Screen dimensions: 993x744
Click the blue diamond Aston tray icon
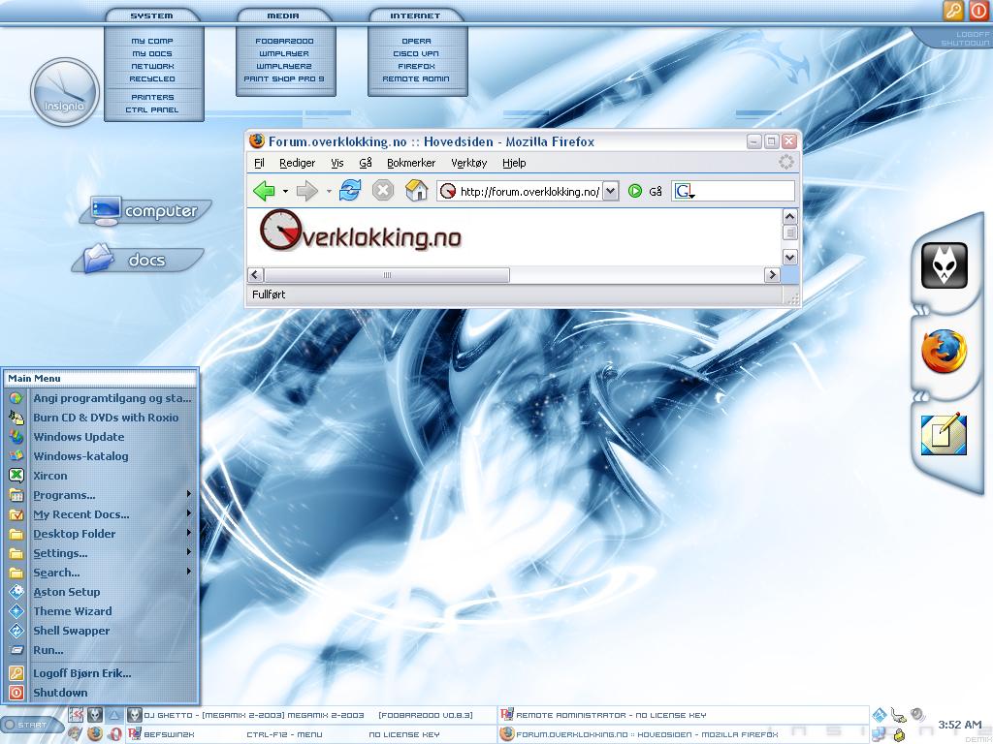(x=880, y=715)
